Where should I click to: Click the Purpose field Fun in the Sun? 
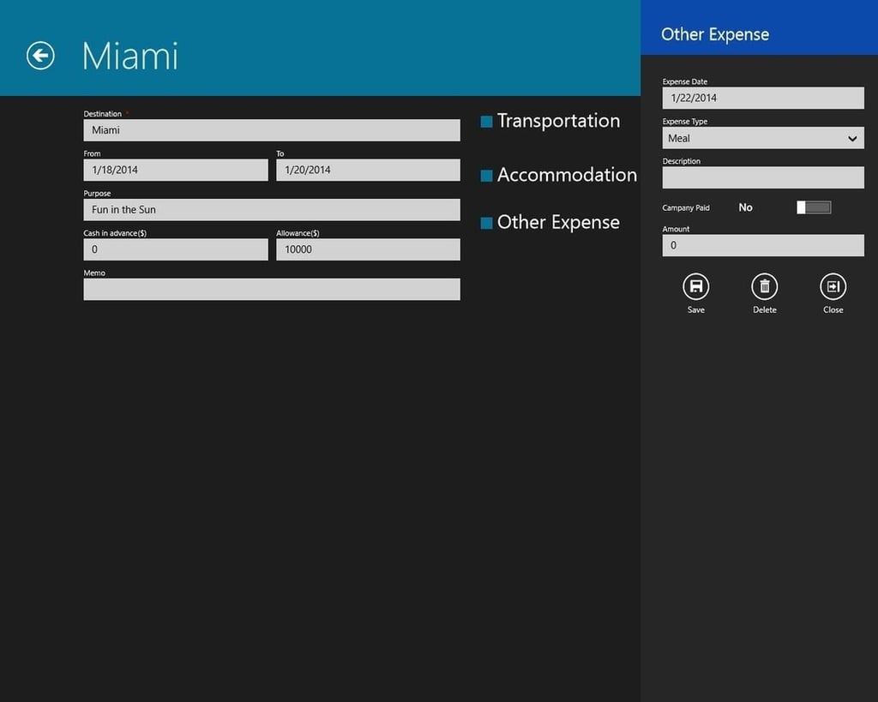click(272, 209)
